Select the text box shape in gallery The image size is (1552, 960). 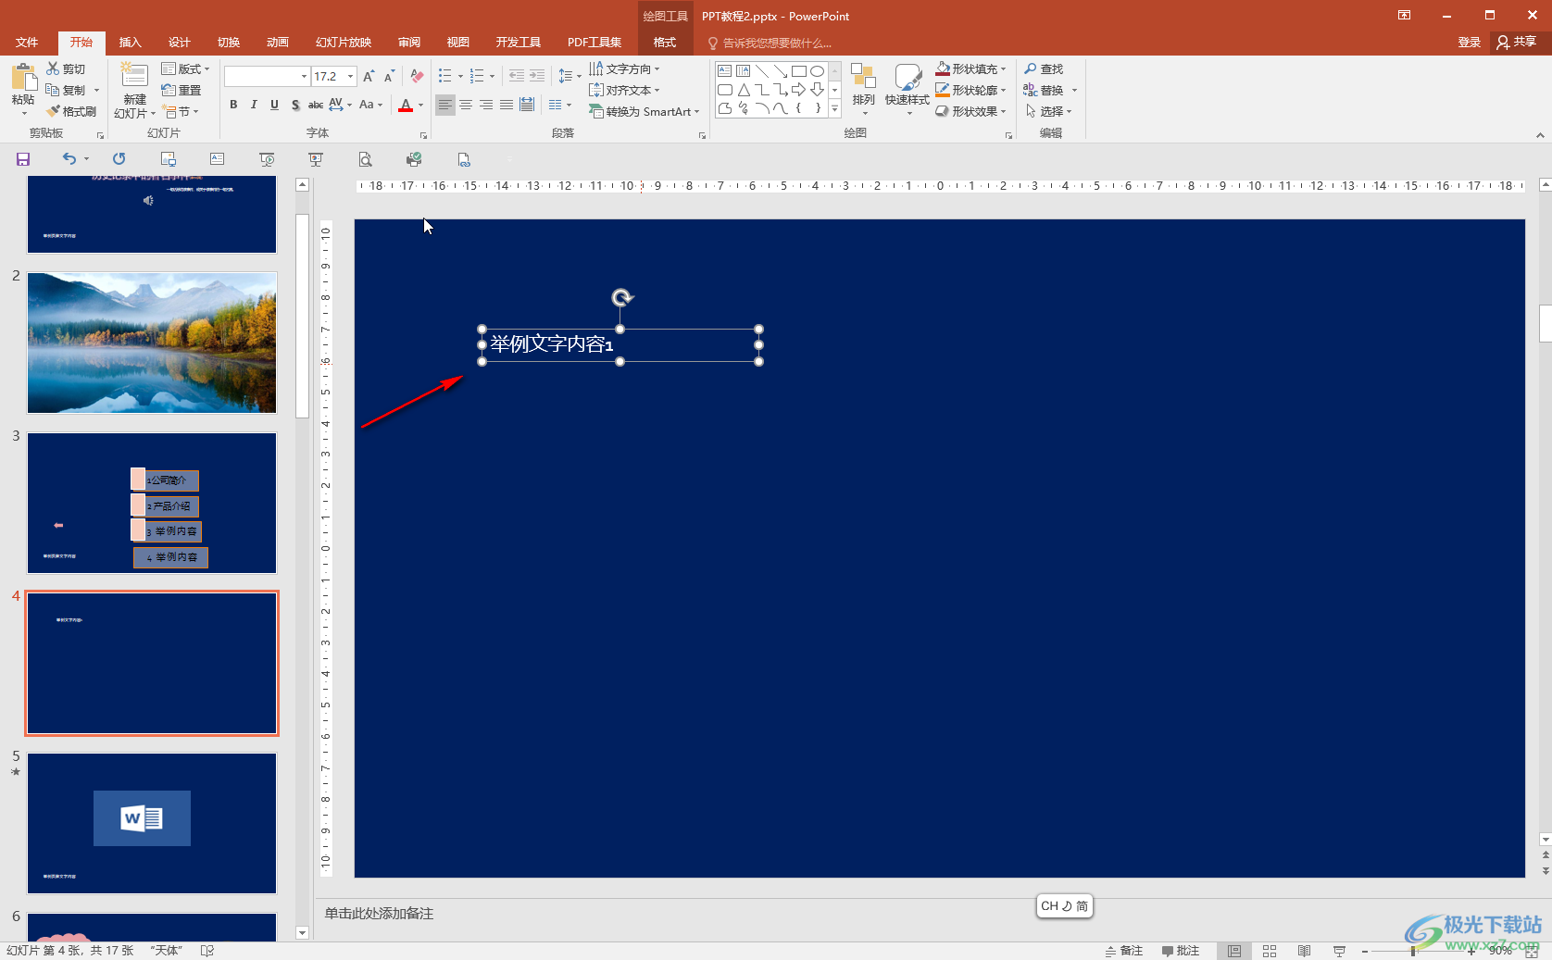coord(724,71)
